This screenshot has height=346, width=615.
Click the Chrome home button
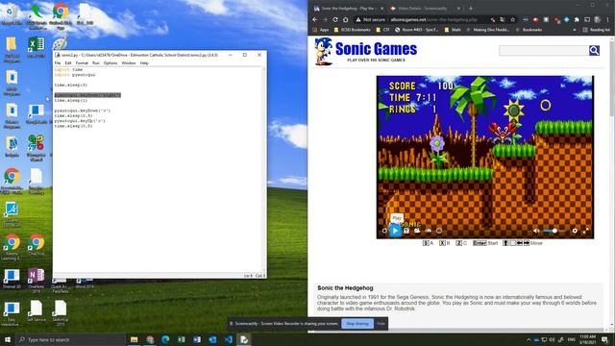coord(345,19)
